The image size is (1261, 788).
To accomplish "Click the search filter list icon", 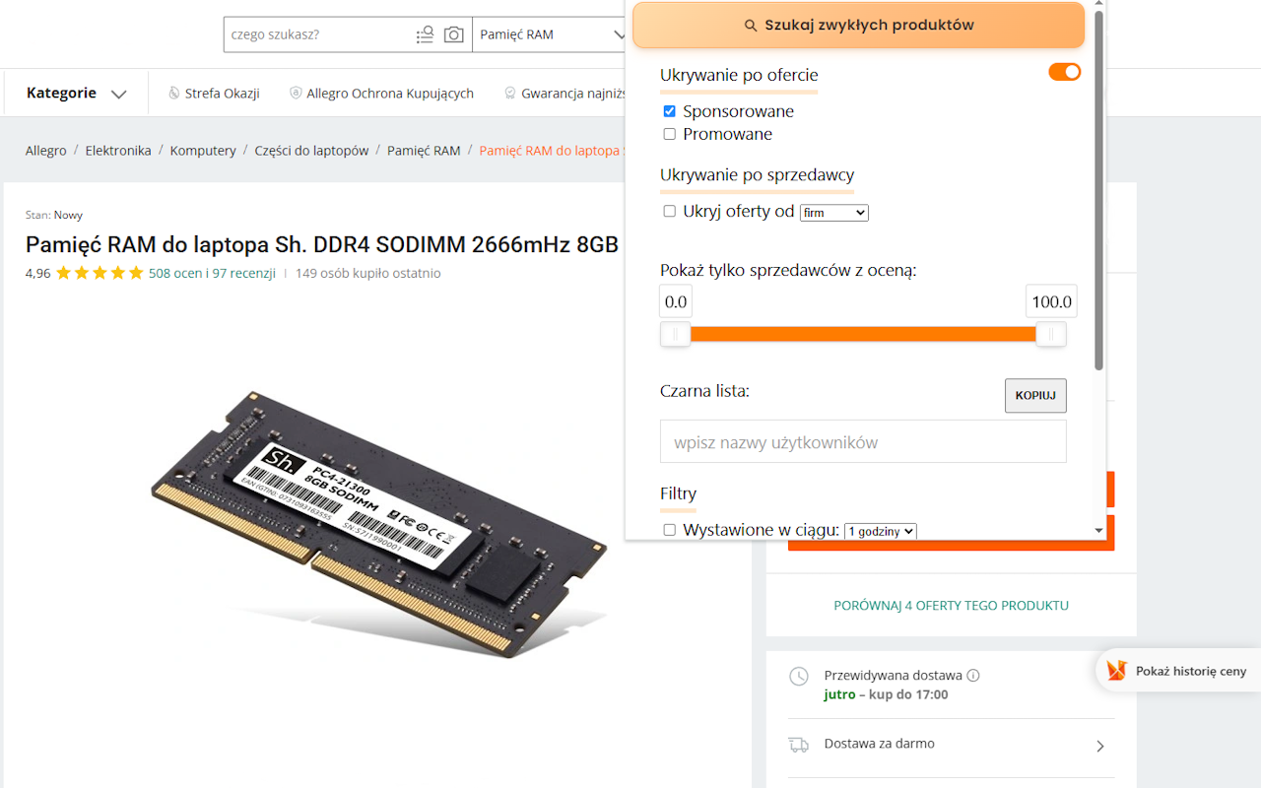I will (x=425, y=34).
